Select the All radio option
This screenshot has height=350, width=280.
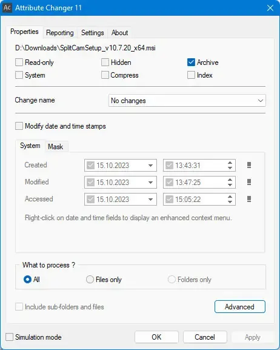click(x=27, y=280)
